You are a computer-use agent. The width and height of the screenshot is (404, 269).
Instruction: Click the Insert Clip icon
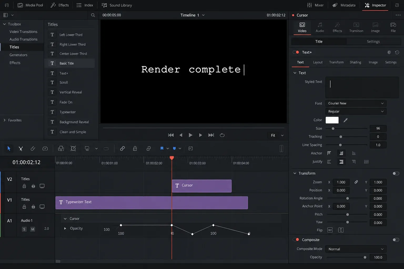pos(61,148)
